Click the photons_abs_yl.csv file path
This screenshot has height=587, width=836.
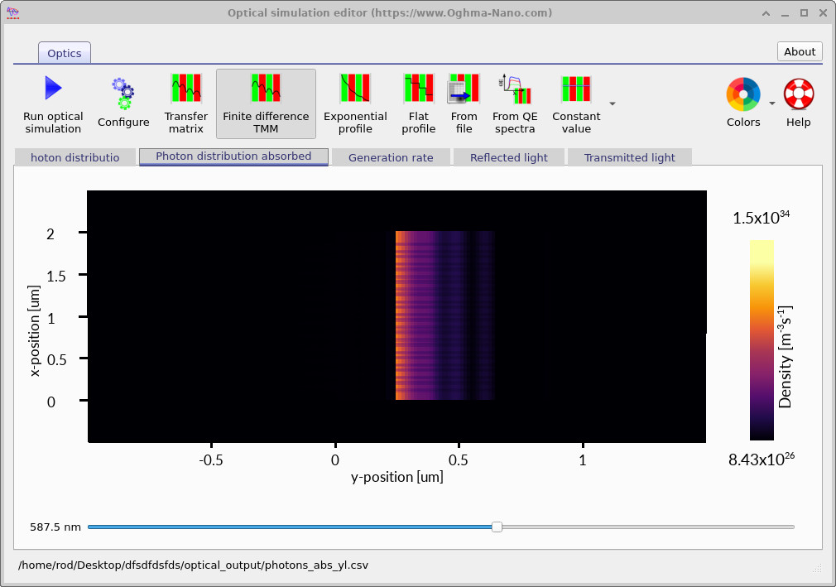193,565
